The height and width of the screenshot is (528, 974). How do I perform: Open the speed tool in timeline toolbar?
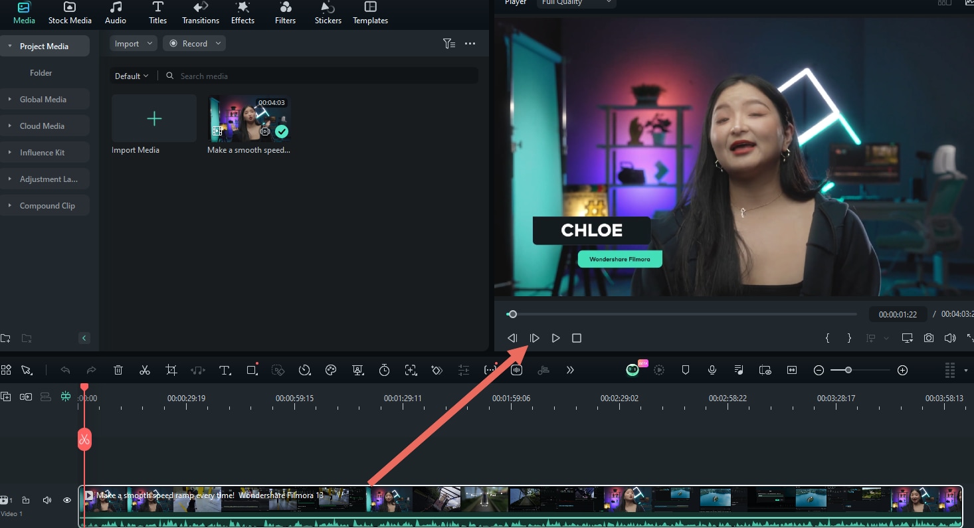(x=304, y=370)
